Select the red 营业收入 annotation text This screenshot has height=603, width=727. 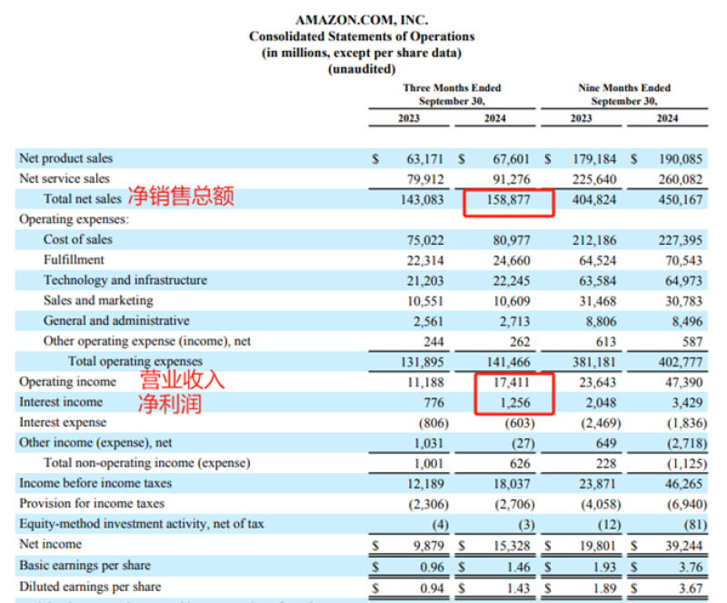point(181,380)
